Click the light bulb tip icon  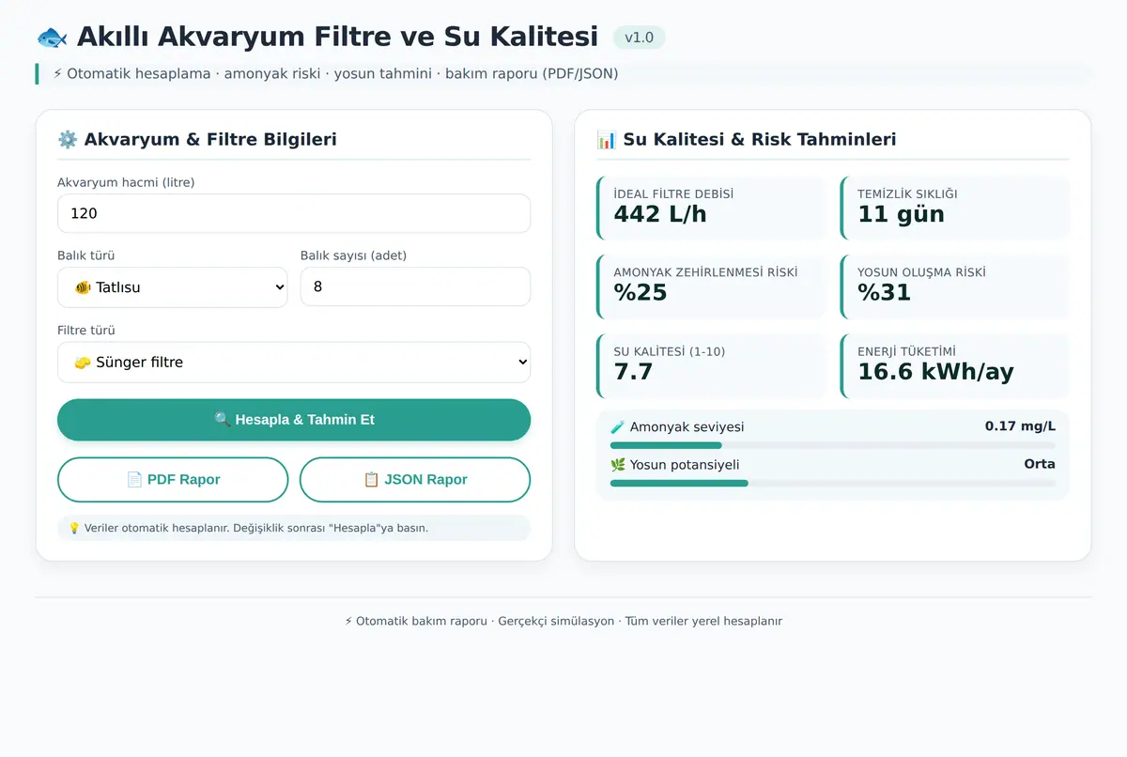(74, 528)
